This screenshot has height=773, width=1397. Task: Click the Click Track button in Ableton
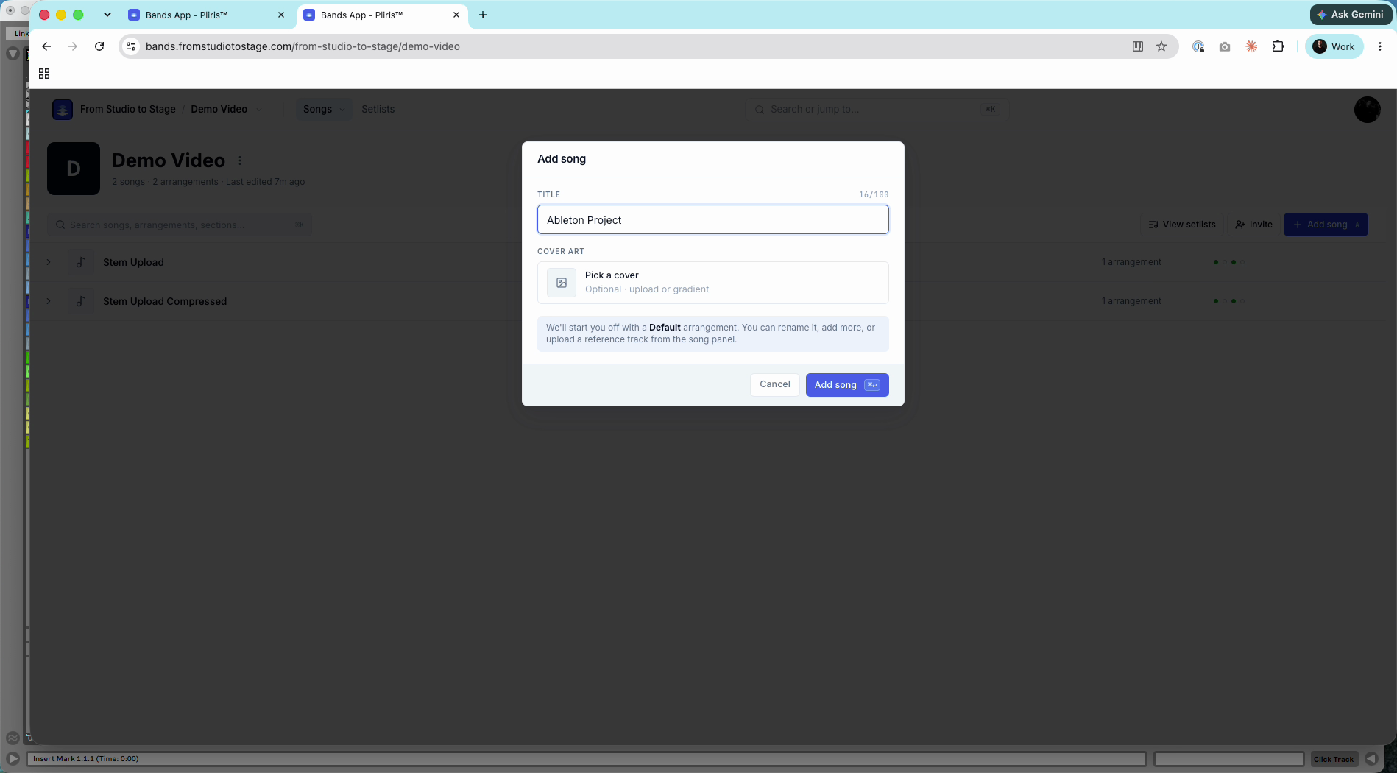[1333, 759]
